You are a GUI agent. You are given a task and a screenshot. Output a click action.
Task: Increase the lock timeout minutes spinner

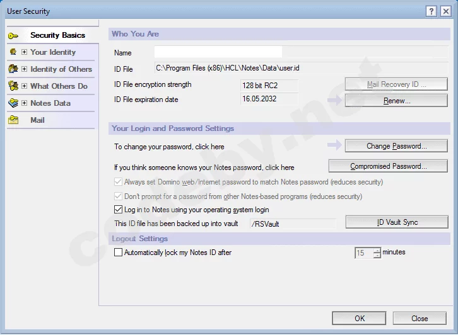tap(377, 250)
